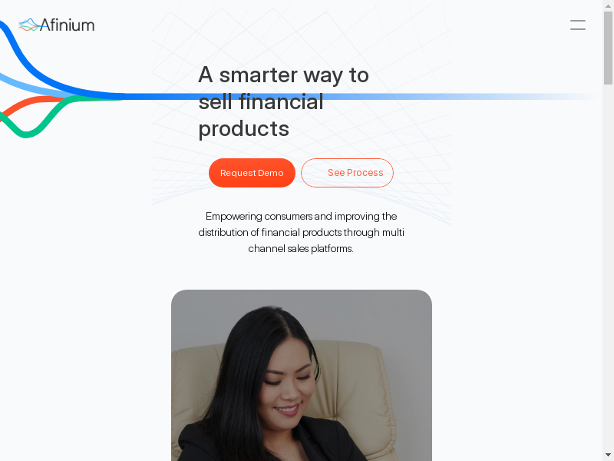The width and height of the screenshot is (614, 461).
Task: Click the vertical scrollbar thumb
Action: pyautogui.click(x=608, y=48)
